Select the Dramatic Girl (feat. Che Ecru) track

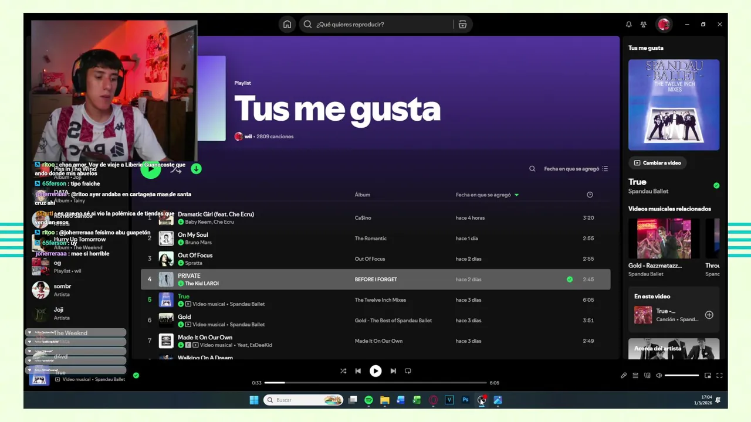[216, 215]
